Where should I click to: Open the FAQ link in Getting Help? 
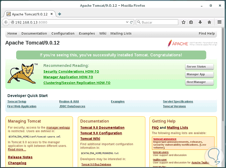click(155, 128)
